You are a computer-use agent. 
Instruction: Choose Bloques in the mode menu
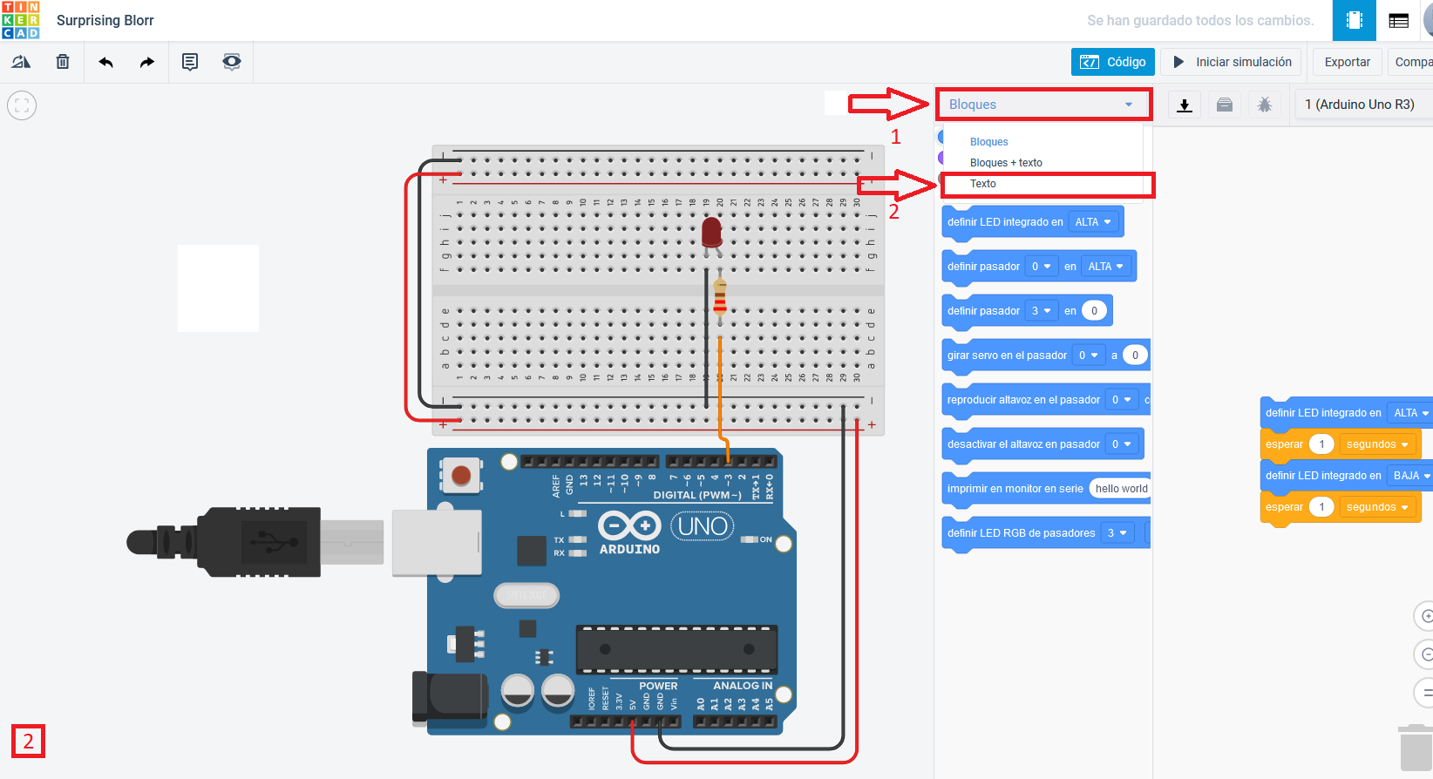989,142
